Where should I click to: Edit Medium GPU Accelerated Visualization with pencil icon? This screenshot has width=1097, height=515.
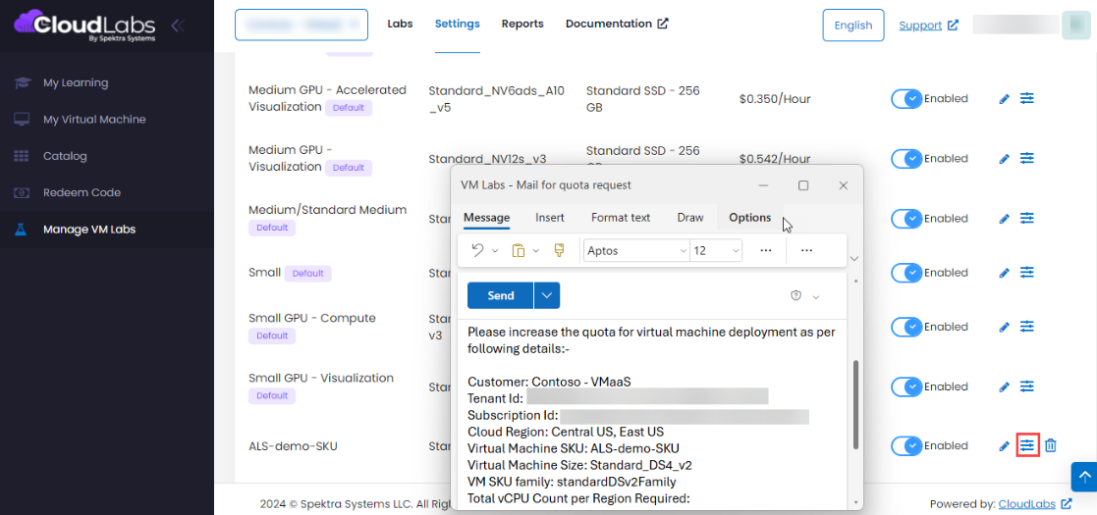[1004, 99]
